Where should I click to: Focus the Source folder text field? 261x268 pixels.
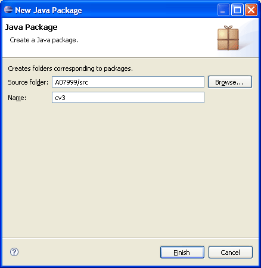tap(128, 82)
